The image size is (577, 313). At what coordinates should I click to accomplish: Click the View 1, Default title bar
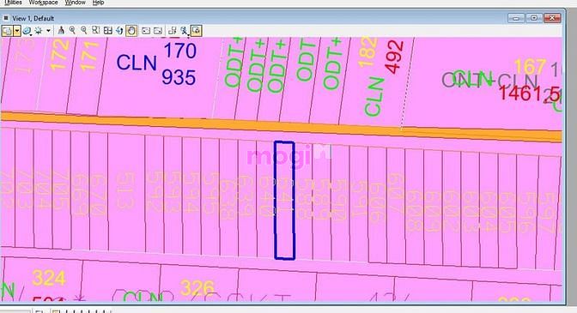tap(282, 18)
